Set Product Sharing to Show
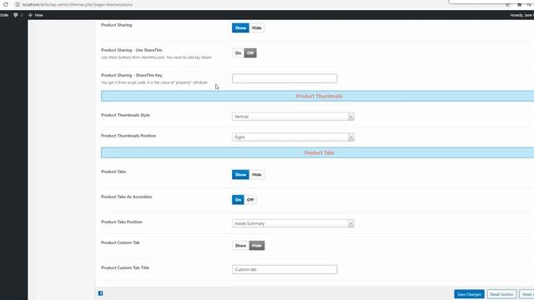Screen dimensions: 534x300 pos(240,27)
